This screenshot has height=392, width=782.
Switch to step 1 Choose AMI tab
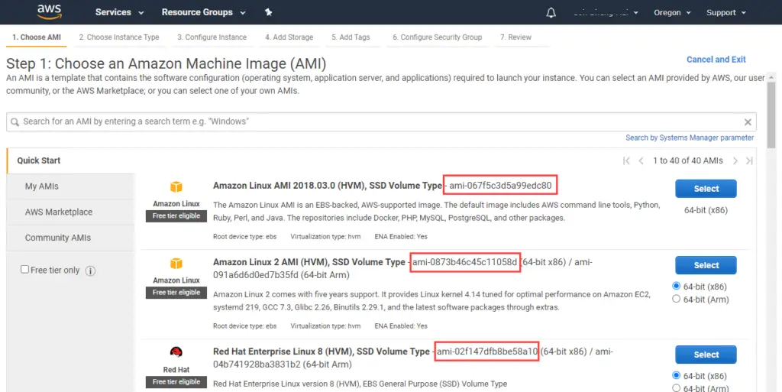pos(37,37)
